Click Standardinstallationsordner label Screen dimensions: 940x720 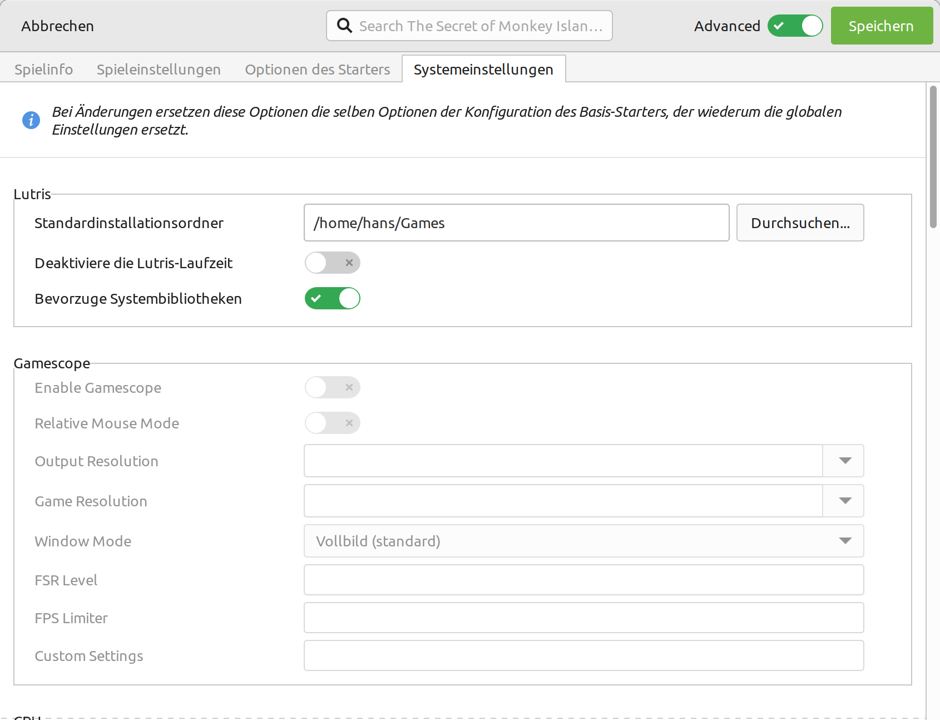[x=129, y=223]
